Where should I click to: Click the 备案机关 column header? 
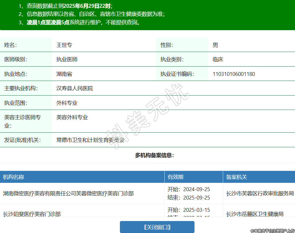coord(237,177)
